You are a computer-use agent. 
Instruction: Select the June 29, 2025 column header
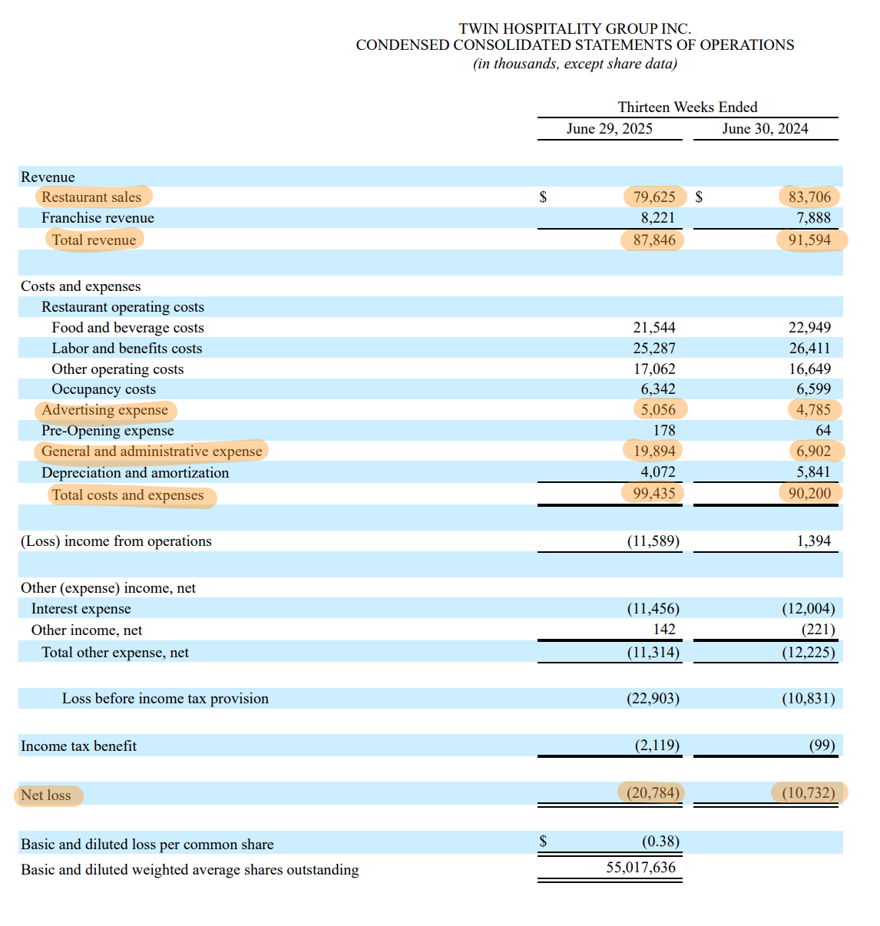point(610,128)
